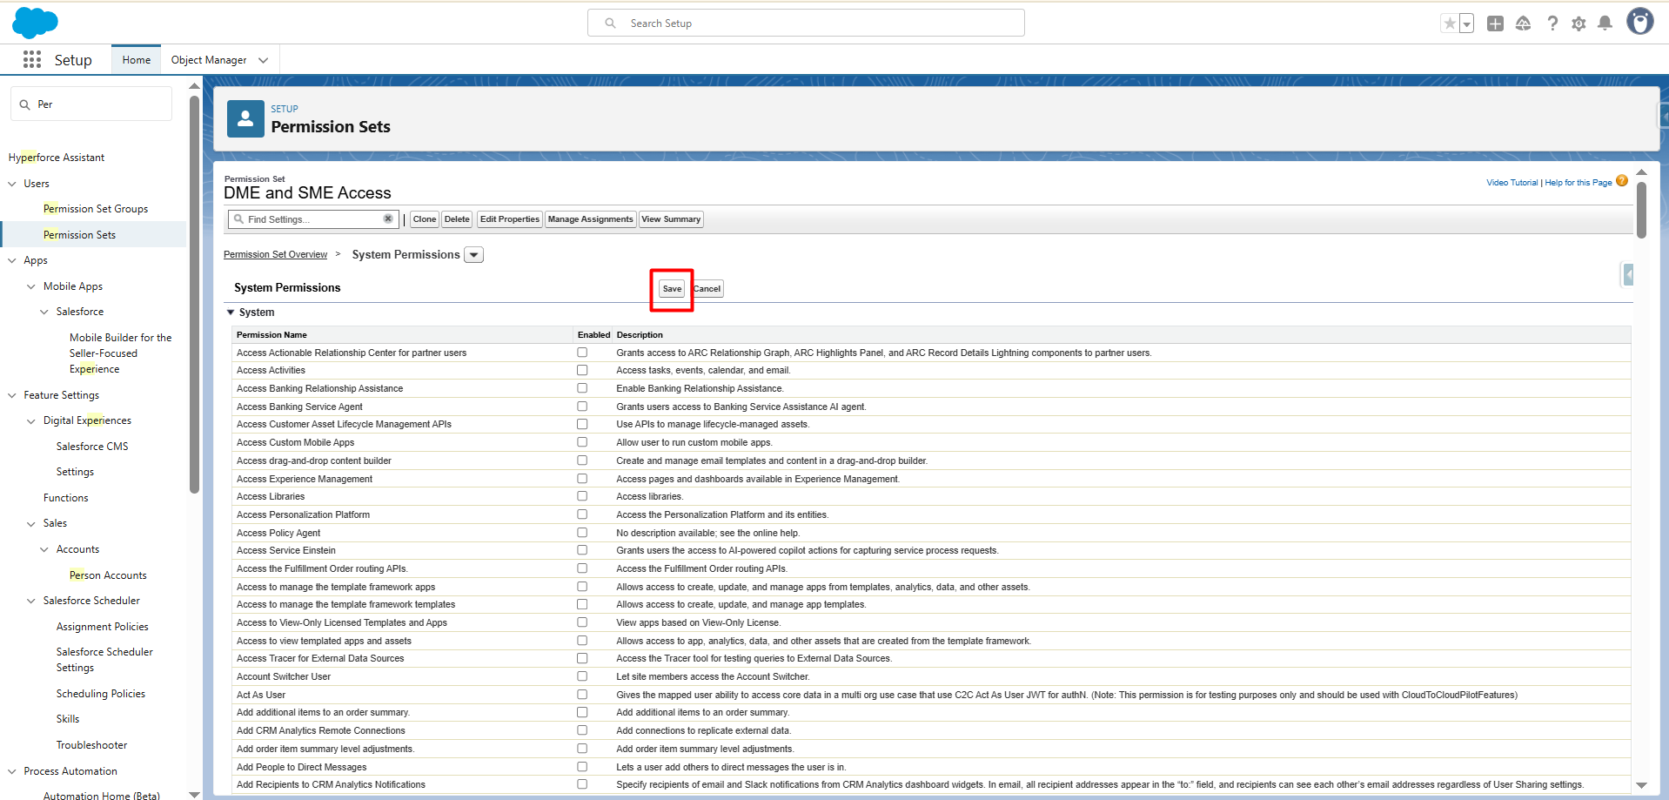Image resolution: width=1669 pixels, height=800 pixels.
Task: Switch to the Object Manager tab
Action: point(209,60)
